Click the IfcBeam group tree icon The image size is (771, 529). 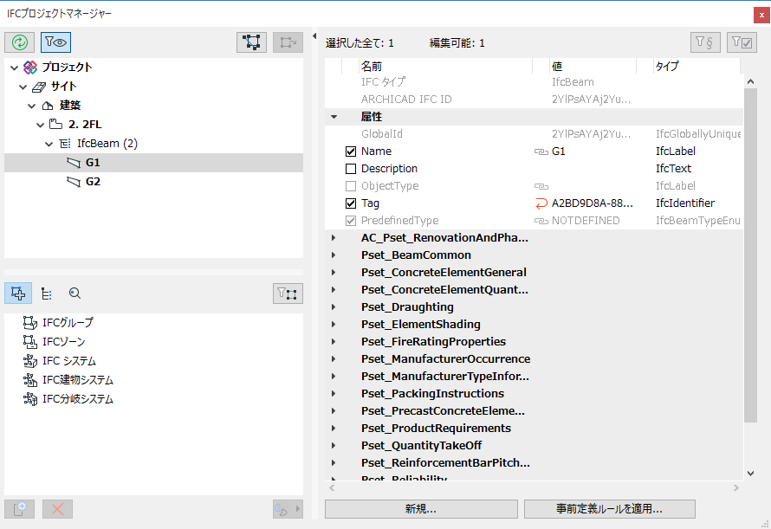(65, 144)
